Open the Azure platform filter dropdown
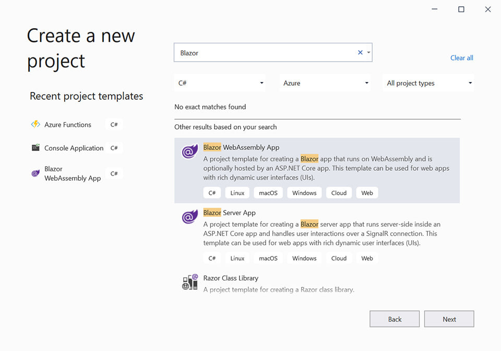 (325, 83)
